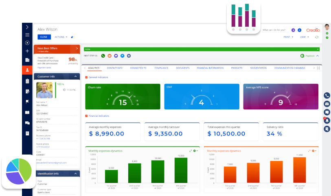
Task: Open the Actions dropdown
Action: (x=61, y=37)
